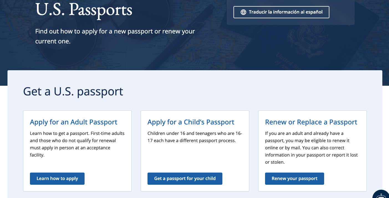The image size is (389, 198).
Task: Click the 'Find out how to apply' intro text
Action: click(x=115, y=36)
